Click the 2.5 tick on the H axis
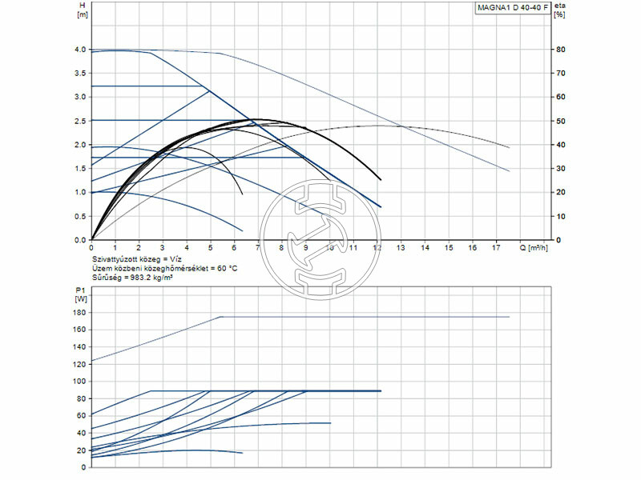 [x=79, y=121]
